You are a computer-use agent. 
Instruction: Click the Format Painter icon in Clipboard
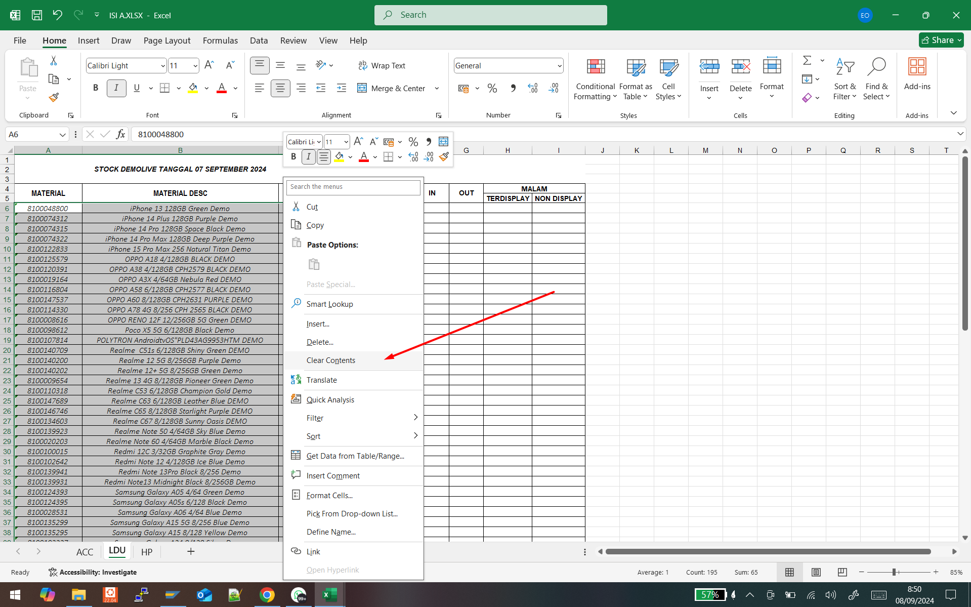pyautogui.click(x=54, y=97)
